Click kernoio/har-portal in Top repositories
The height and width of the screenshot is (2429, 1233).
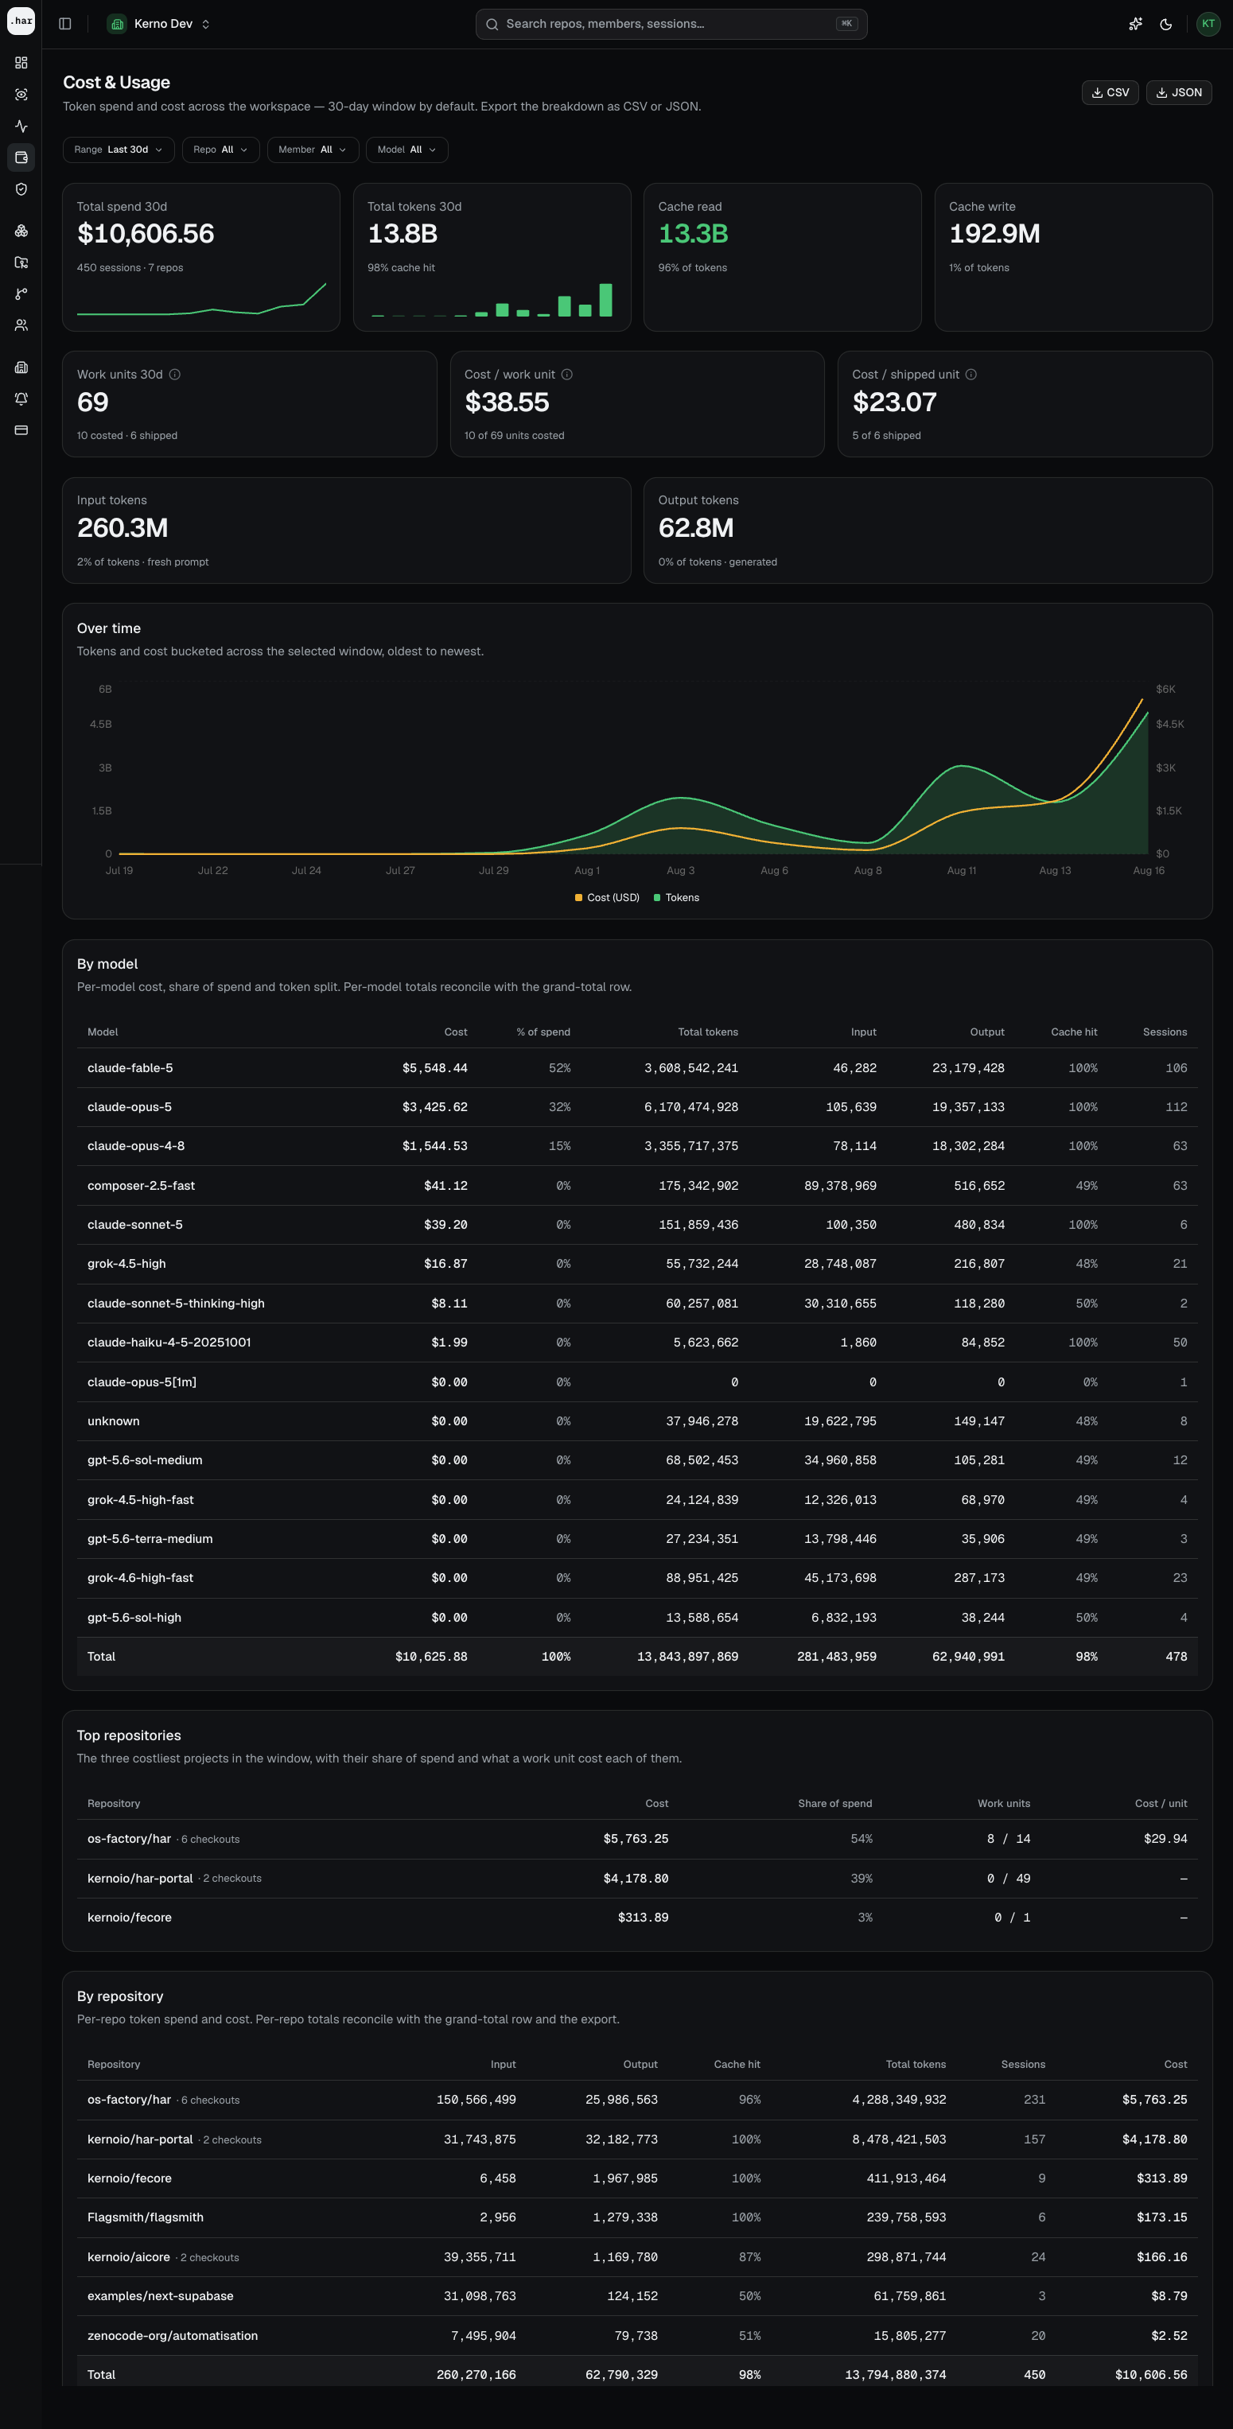[x=140, y=1879]
